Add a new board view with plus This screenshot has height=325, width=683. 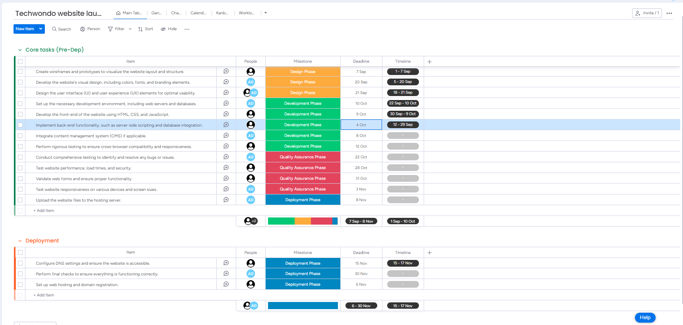[266, 13]
